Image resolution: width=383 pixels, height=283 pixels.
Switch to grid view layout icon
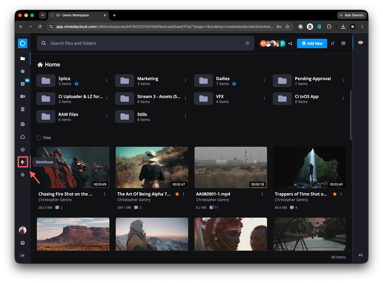point(343,43)
